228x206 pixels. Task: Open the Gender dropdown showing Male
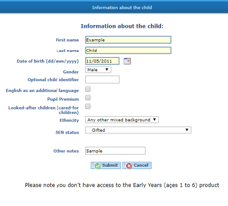[x=98, y=70]
